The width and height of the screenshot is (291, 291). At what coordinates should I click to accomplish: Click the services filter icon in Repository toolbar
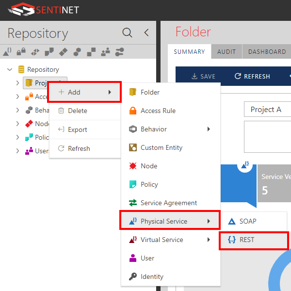(7, 51)
